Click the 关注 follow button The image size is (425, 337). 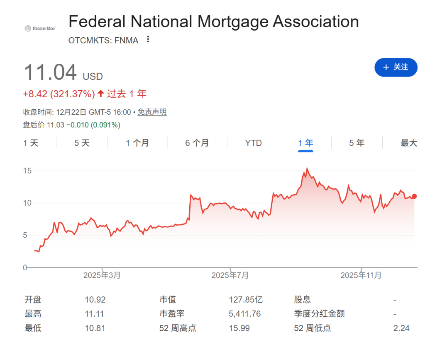(396, 67)
